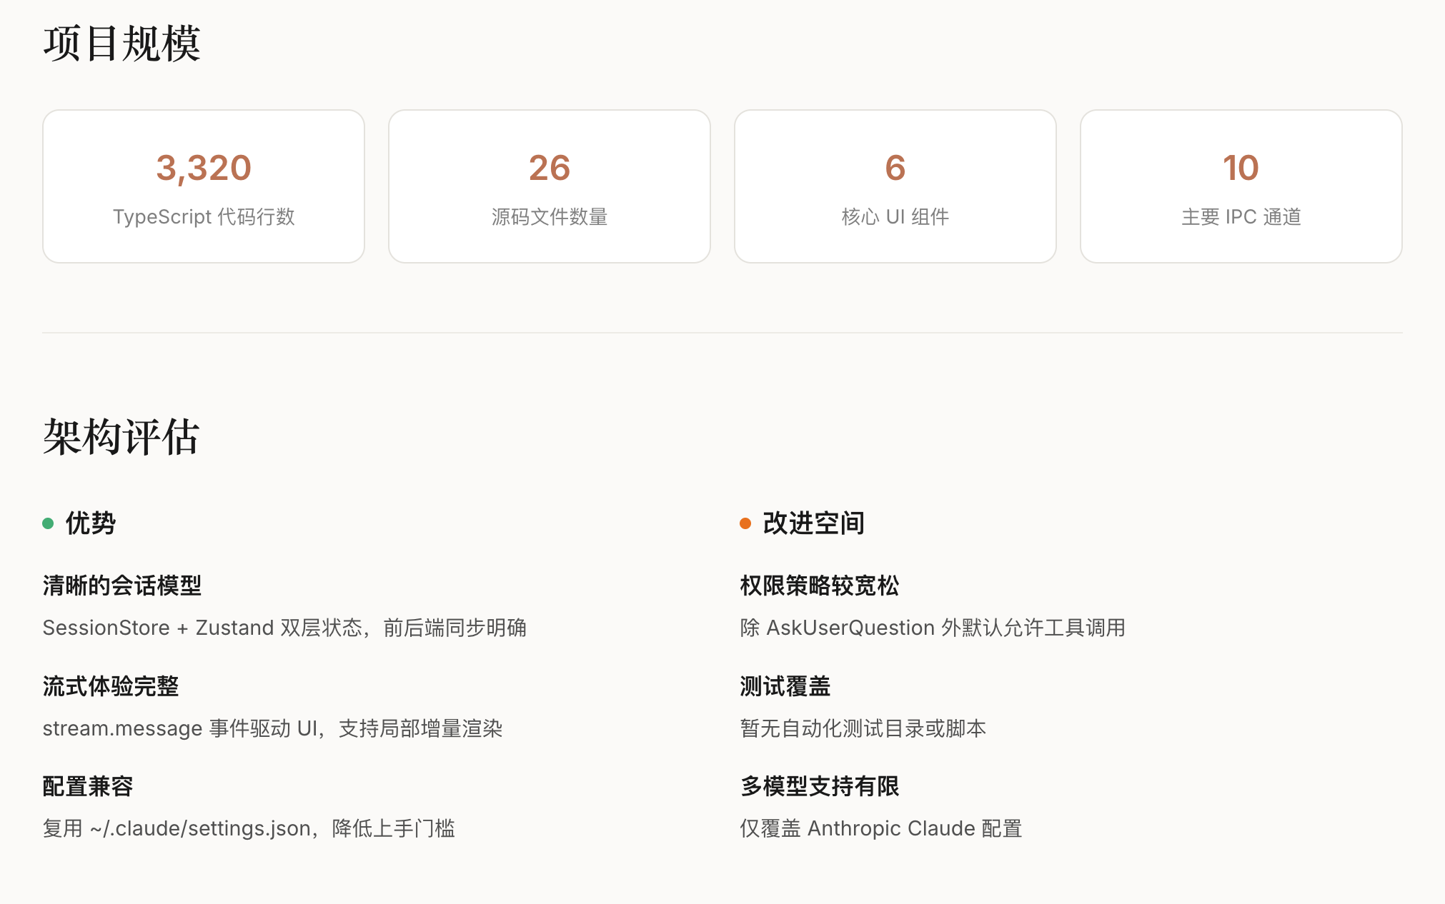This screenshot has width=1445, height=904.
Task: Click the 架构评估 section heading
Action: (121, 436)
